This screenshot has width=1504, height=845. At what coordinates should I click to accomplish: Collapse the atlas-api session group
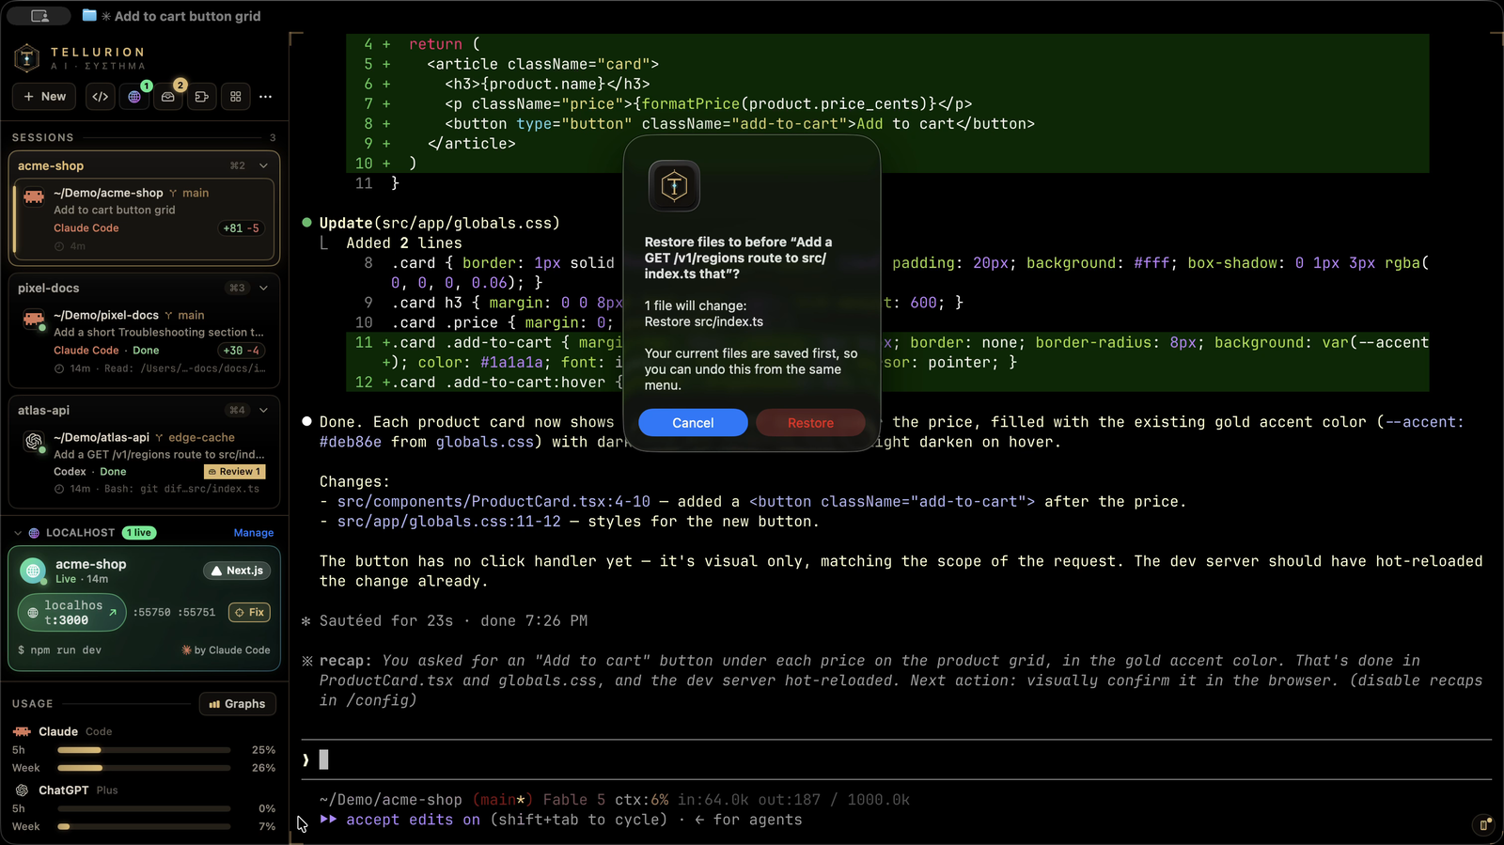coord(263,410)
